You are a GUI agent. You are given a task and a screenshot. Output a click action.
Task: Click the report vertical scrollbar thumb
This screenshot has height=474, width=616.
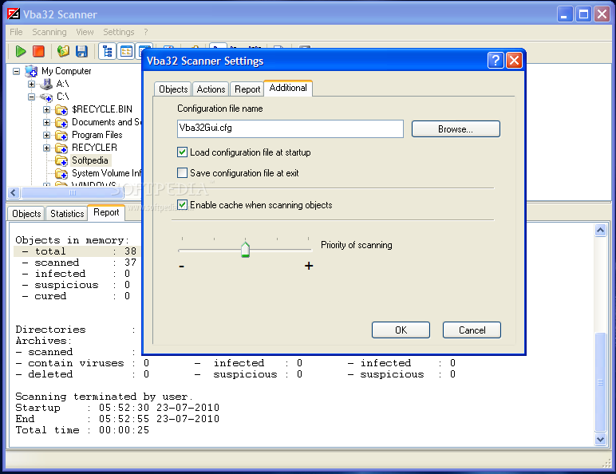600,382
